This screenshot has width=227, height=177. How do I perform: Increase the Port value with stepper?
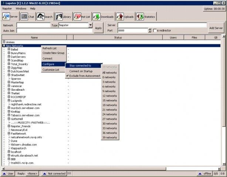[x=150, y=29]
